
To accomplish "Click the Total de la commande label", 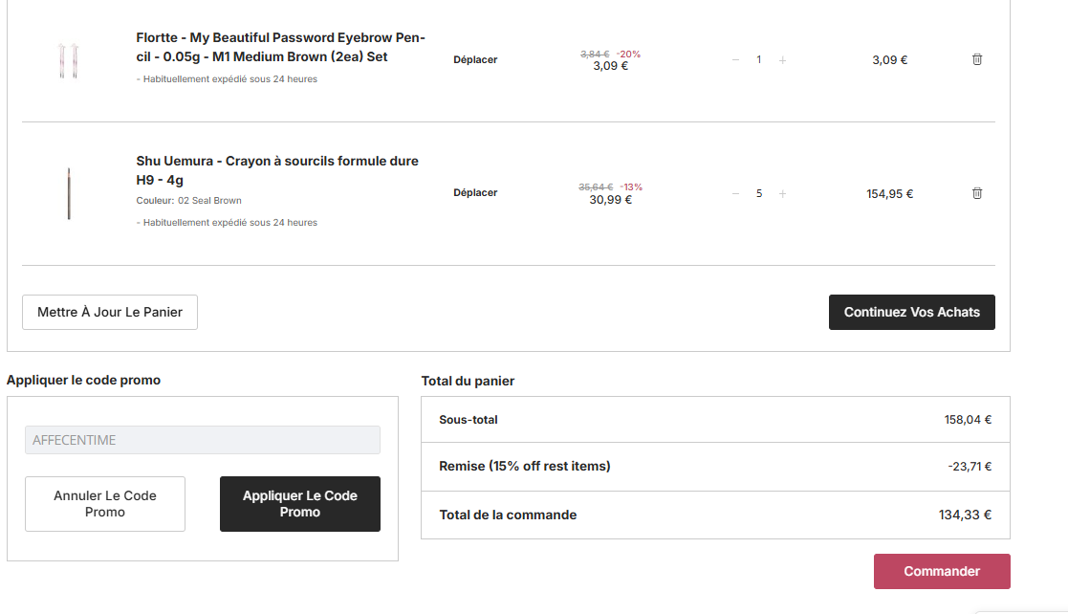I will 508,515.
